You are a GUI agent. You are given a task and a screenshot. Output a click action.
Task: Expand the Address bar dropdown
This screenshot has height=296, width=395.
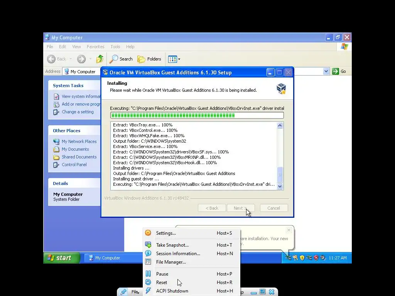click(326, 71)
